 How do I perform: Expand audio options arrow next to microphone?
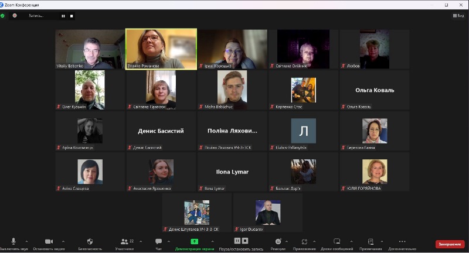[x=26, y=241]
